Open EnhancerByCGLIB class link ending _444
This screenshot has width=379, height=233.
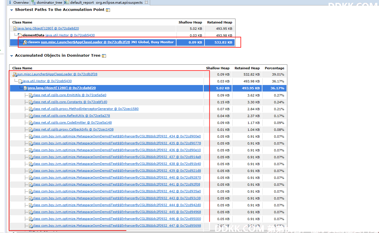pos(117,205)
